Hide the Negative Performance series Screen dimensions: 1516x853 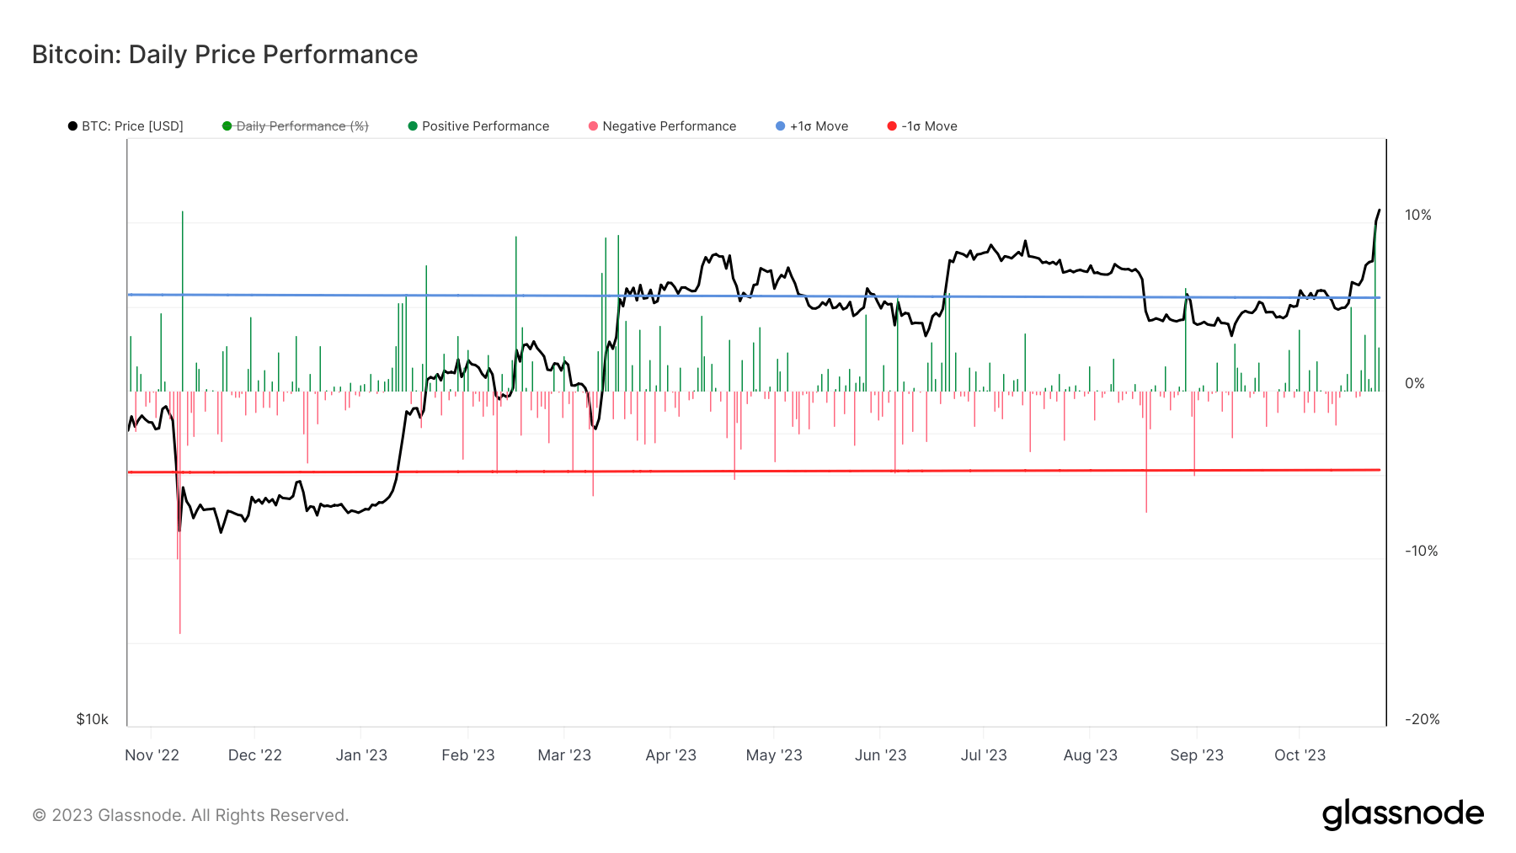(x=665, y=126)
